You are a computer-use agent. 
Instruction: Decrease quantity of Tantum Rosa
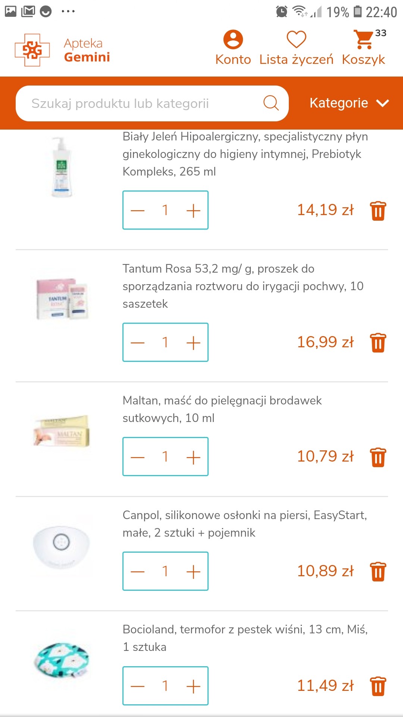coord(138,343)
